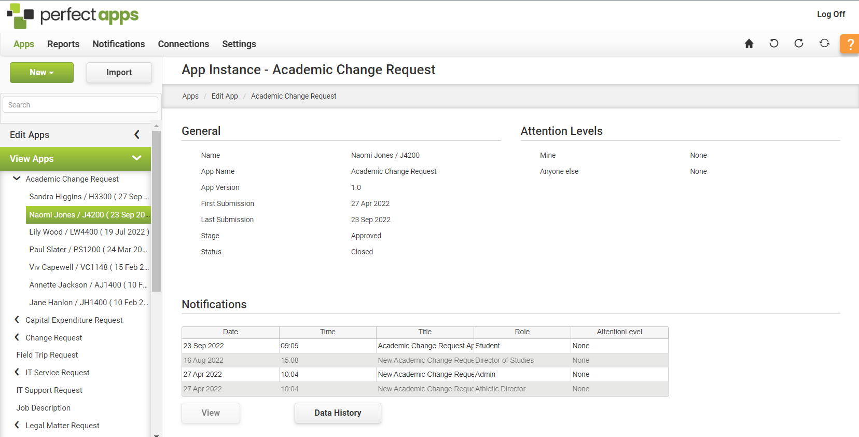Viewport: 859px width, 437px height.
Task: Sort notifications by Time column header
Action: [328, 332]
